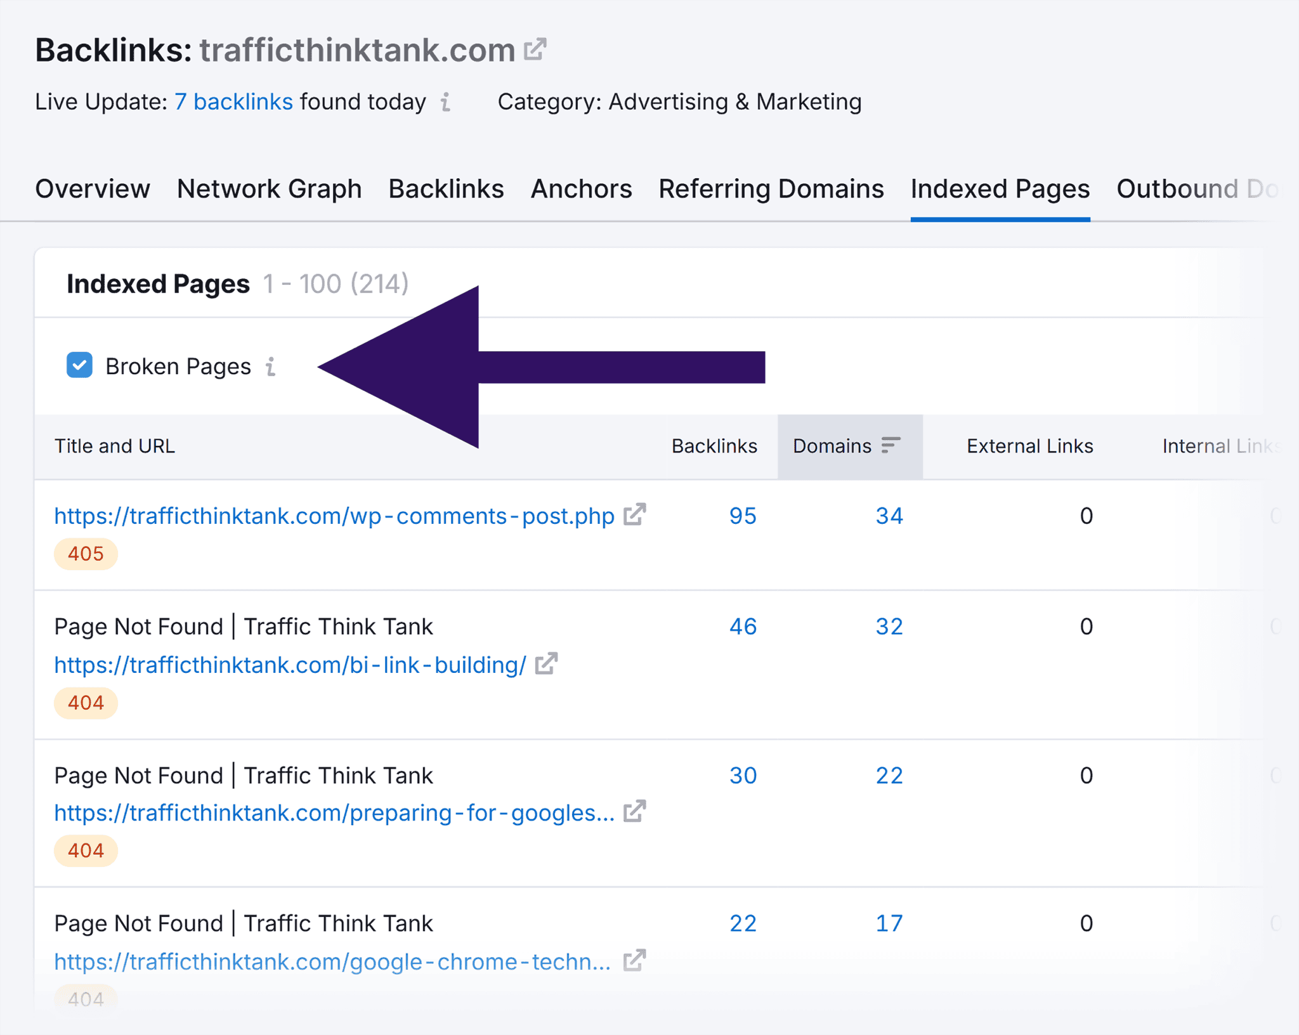Screen dimensions: 1299x1035
Task: Click the 405 status badge
Action: [x=85, y=553]
